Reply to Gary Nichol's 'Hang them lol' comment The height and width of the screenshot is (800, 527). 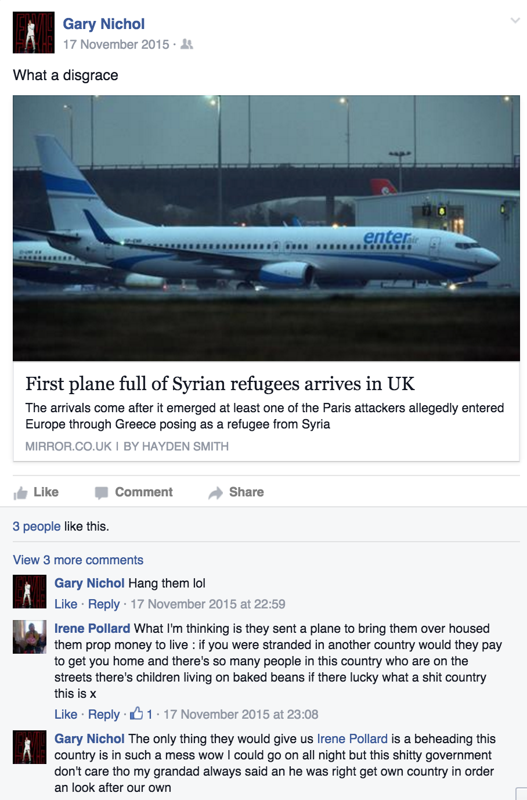click(104, 604)
